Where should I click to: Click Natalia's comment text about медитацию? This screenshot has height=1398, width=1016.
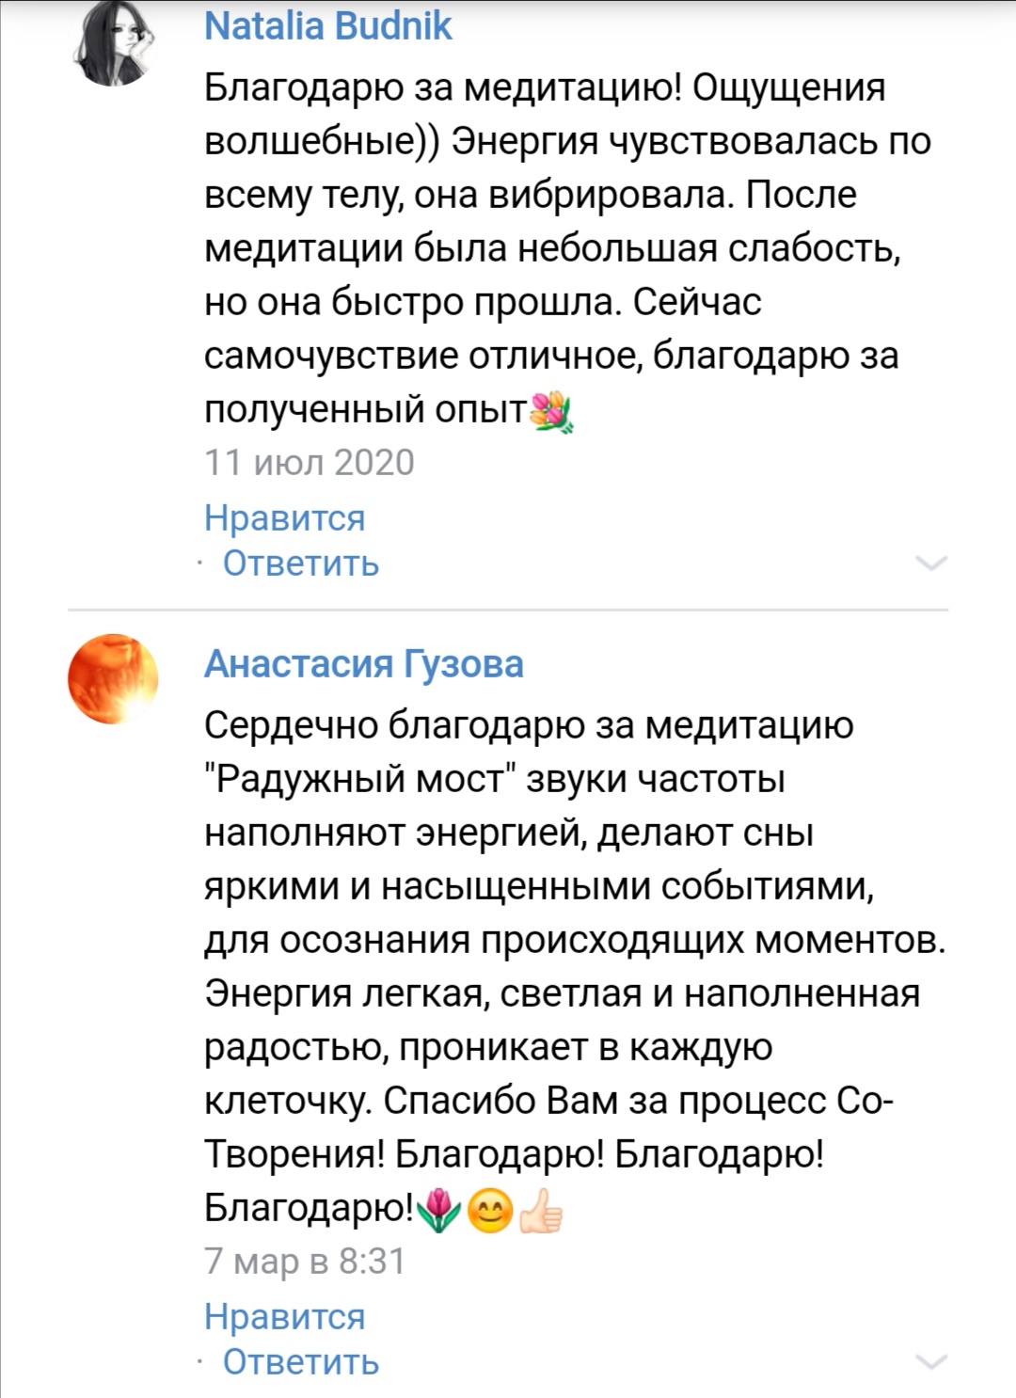point(546,87)
